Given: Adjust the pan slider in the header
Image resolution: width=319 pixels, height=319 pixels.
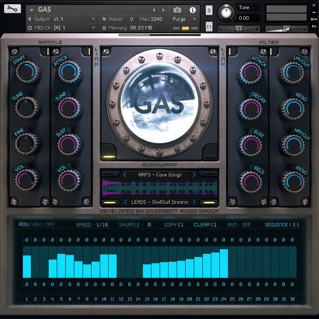Looking at the screenshot, I should pyautogui.click(x=239, y=29).
